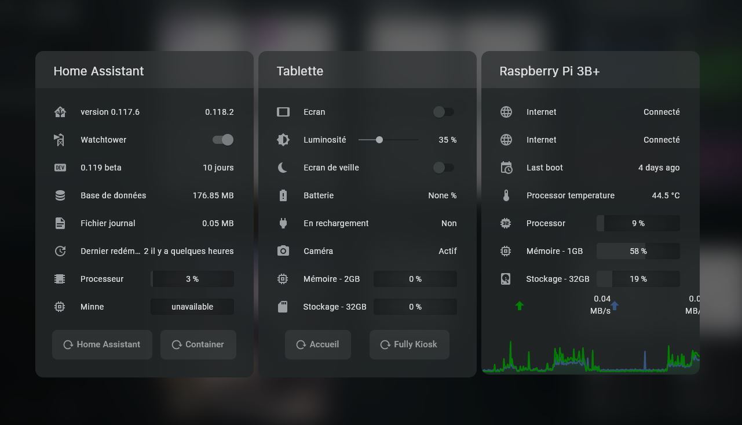Click the Container restart button
742x425 pixels.
coord(198,344)
